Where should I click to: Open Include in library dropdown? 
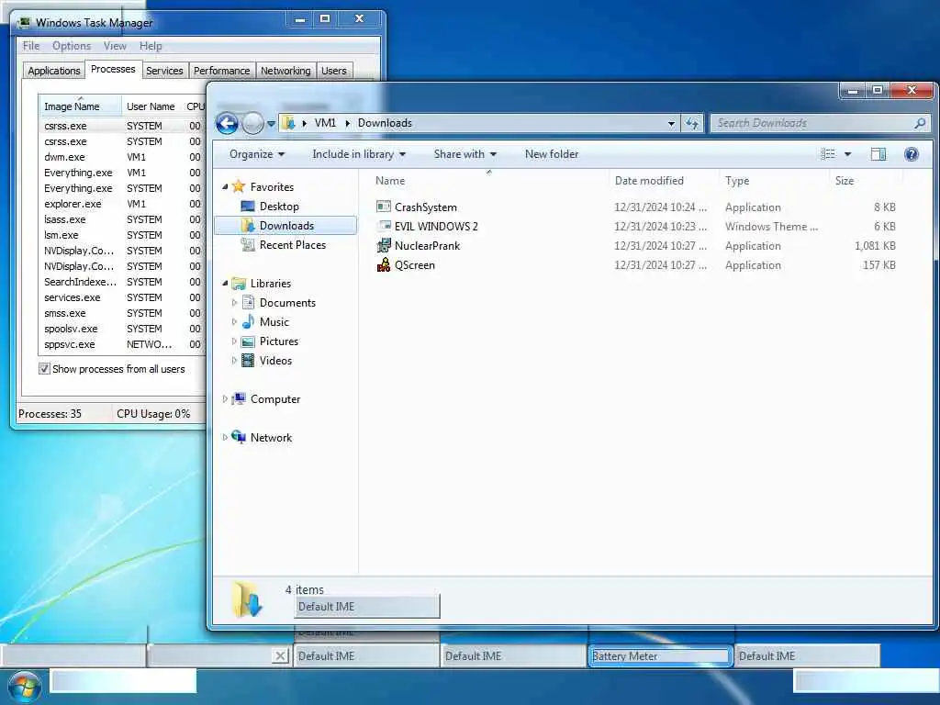click(359, 154)
